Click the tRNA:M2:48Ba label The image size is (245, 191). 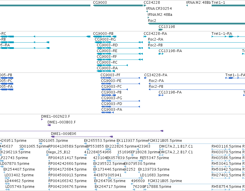point(160,14)
